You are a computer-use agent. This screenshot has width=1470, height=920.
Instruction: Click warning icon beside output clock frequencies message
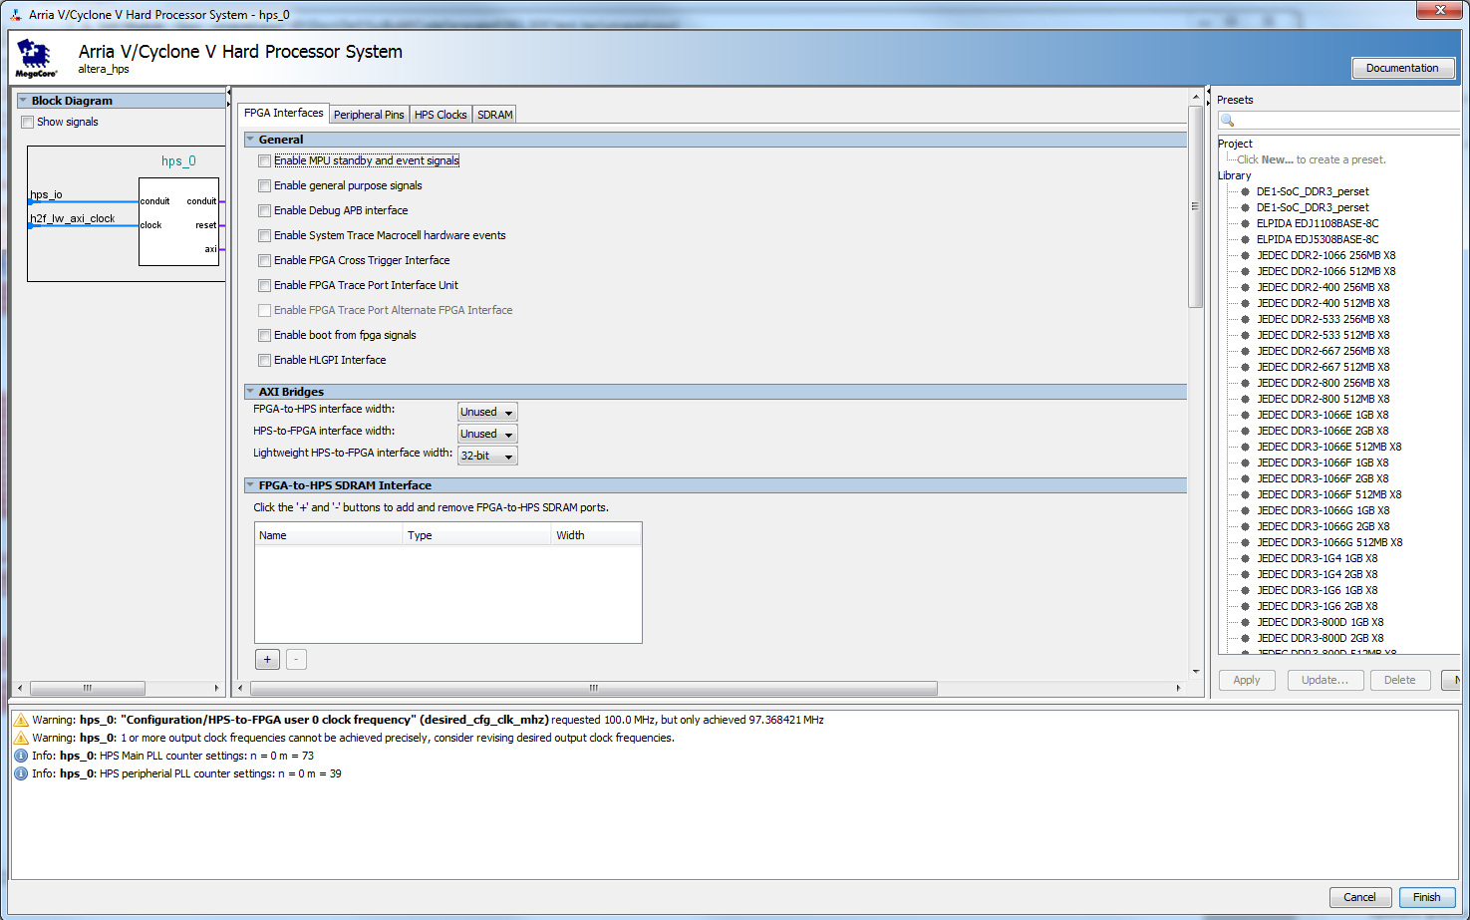(x=21, y=738)
